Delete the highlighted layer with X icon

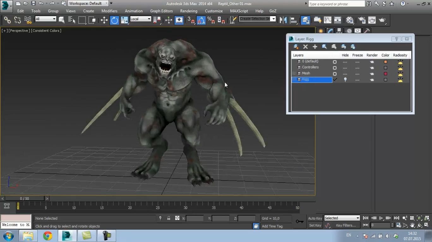tap(305, 47)
